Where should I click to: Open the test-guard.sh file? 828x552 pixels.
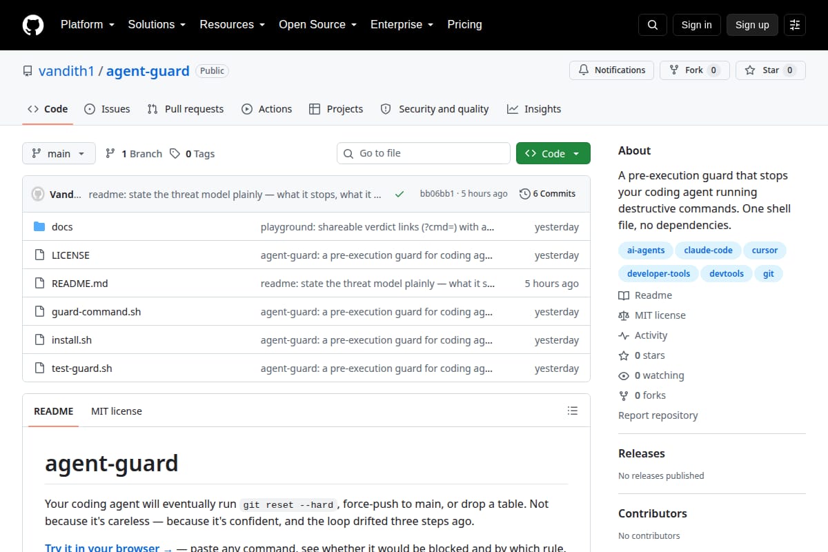[x=82, y=368]
